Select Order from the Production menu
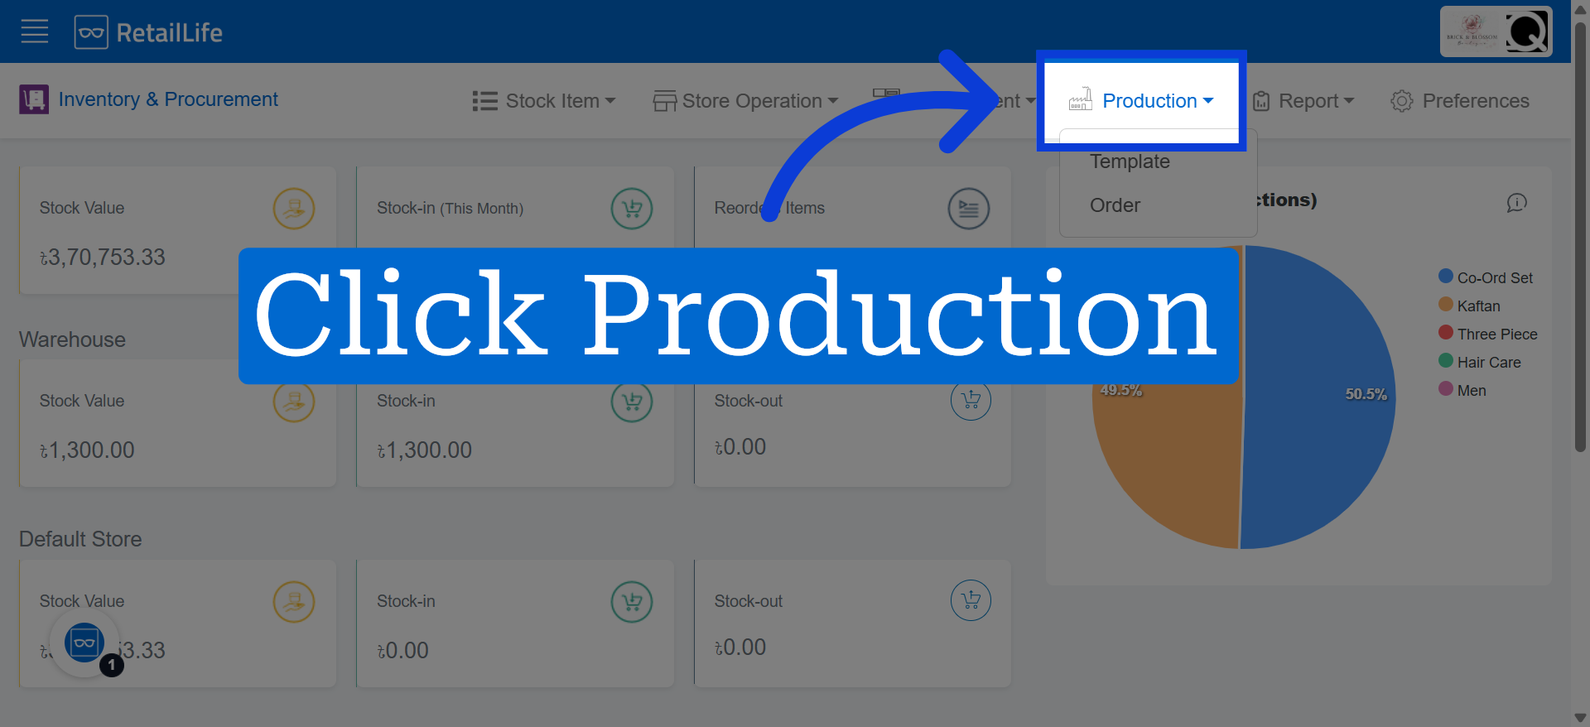Screen dimensions: 1590x727 pos(1115,205)
